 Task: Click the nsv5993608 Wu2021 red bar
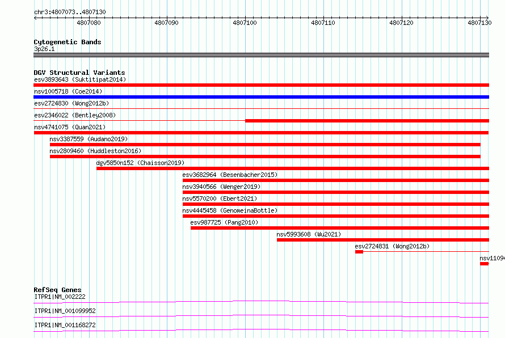pos(383,240)
